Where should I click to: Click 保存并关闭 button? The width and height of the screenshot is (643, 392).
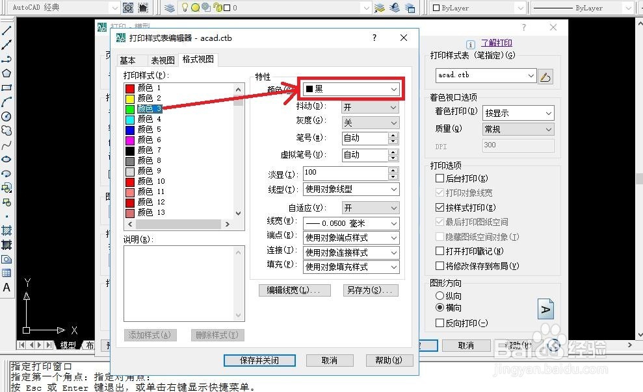pyautogui.click(x=259, y=360)
